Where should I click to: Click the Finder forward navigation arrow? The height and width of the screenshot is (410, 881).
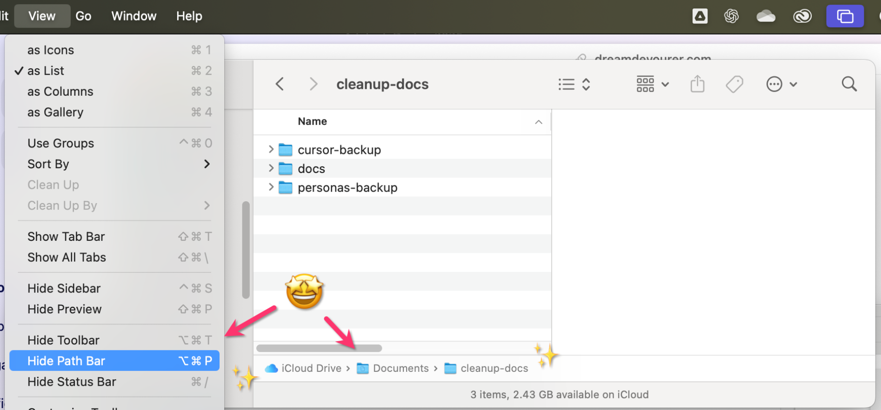click(314, 84)
